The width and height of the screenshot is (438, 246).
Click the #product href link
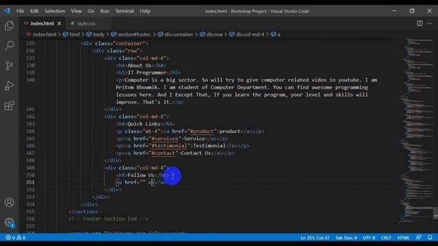[x=202, y=131]
